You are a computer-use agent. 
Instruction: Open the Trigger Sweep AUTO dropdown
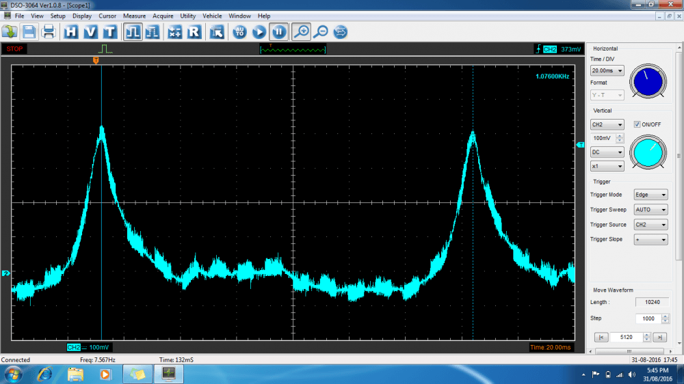point(650,210)
